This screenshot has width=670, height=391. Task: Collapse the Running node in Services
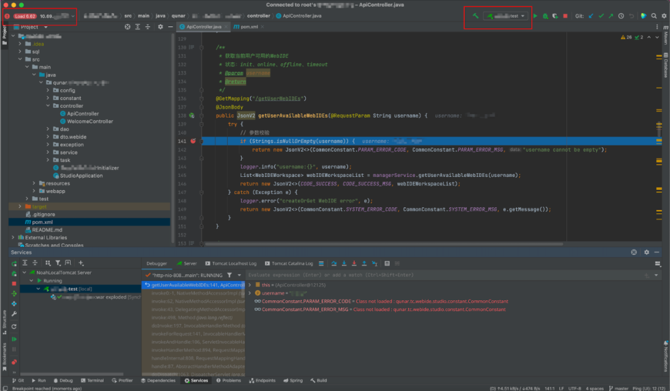click(x=31, y=281)
